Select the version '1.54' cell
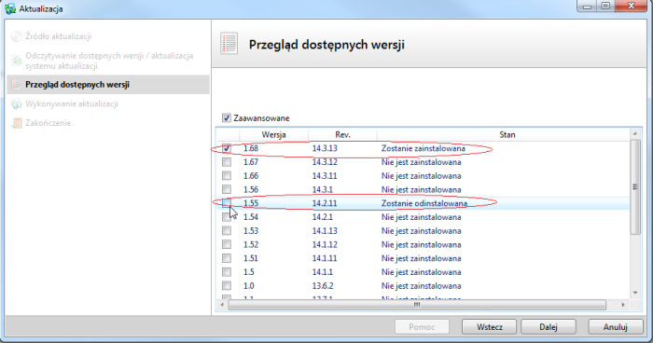 click(251, 217)
